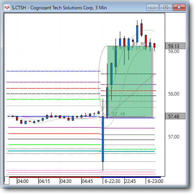Click the 22:45 time axis label
The height and width of the screenshot is (195, 196).
point(130,181)
